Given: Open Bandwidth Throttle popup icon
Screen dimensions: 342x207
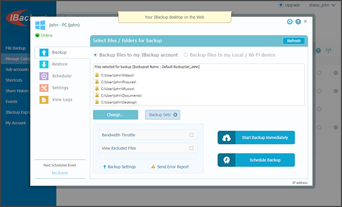Looking at the screenshot, I should coord(192,135).
